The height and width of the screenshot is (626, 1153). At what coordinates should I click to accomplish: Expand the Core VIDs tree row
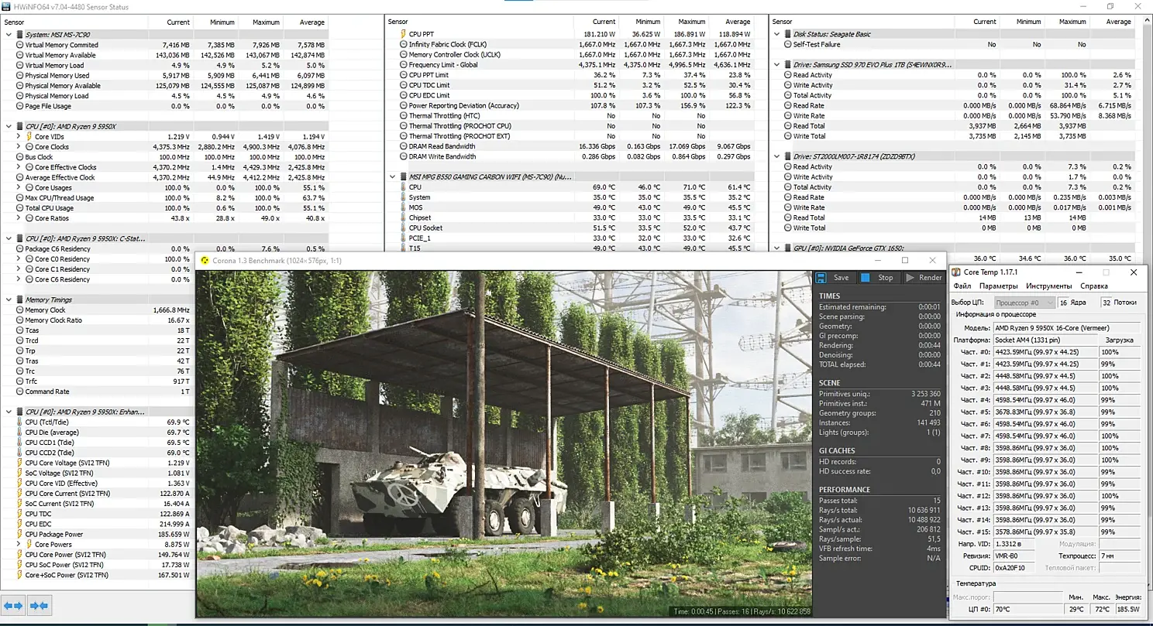[19, 137]
